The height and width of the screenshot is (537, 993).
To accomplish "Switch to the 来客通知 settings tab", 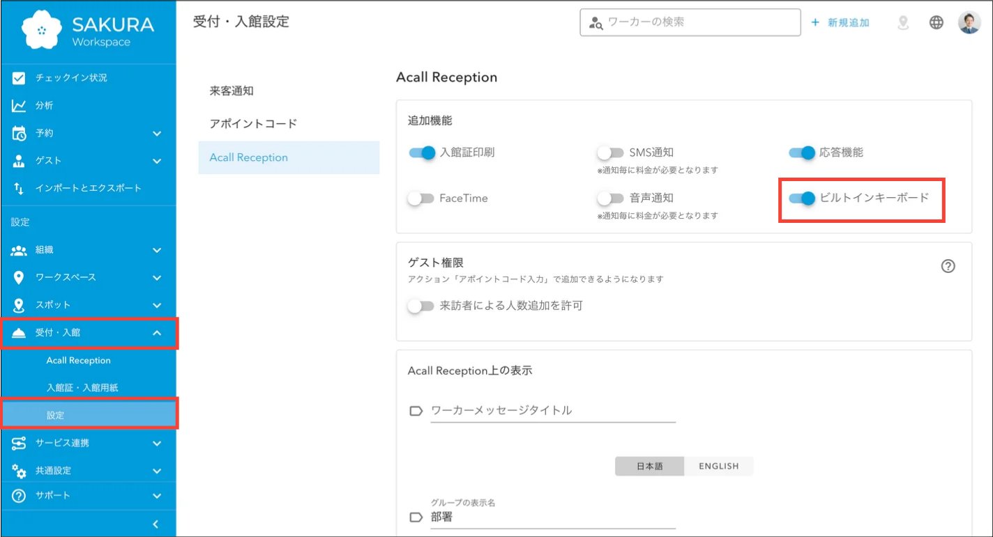I will (232, 91).
